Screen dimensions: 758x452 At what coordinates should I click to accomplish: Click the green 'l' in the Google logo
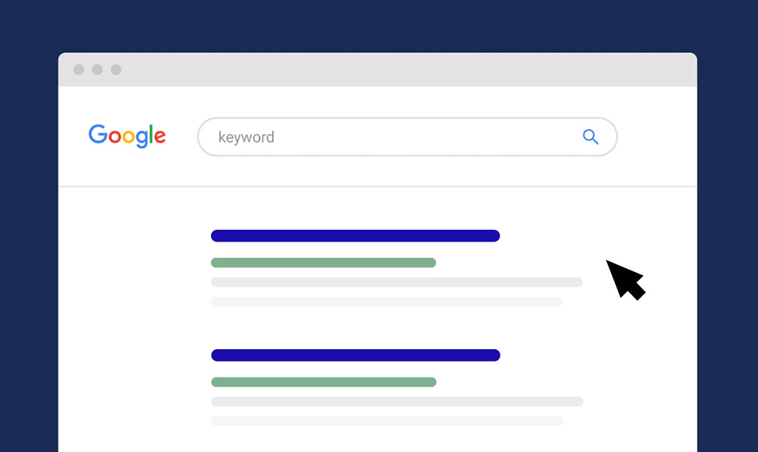tap(152, 135)
